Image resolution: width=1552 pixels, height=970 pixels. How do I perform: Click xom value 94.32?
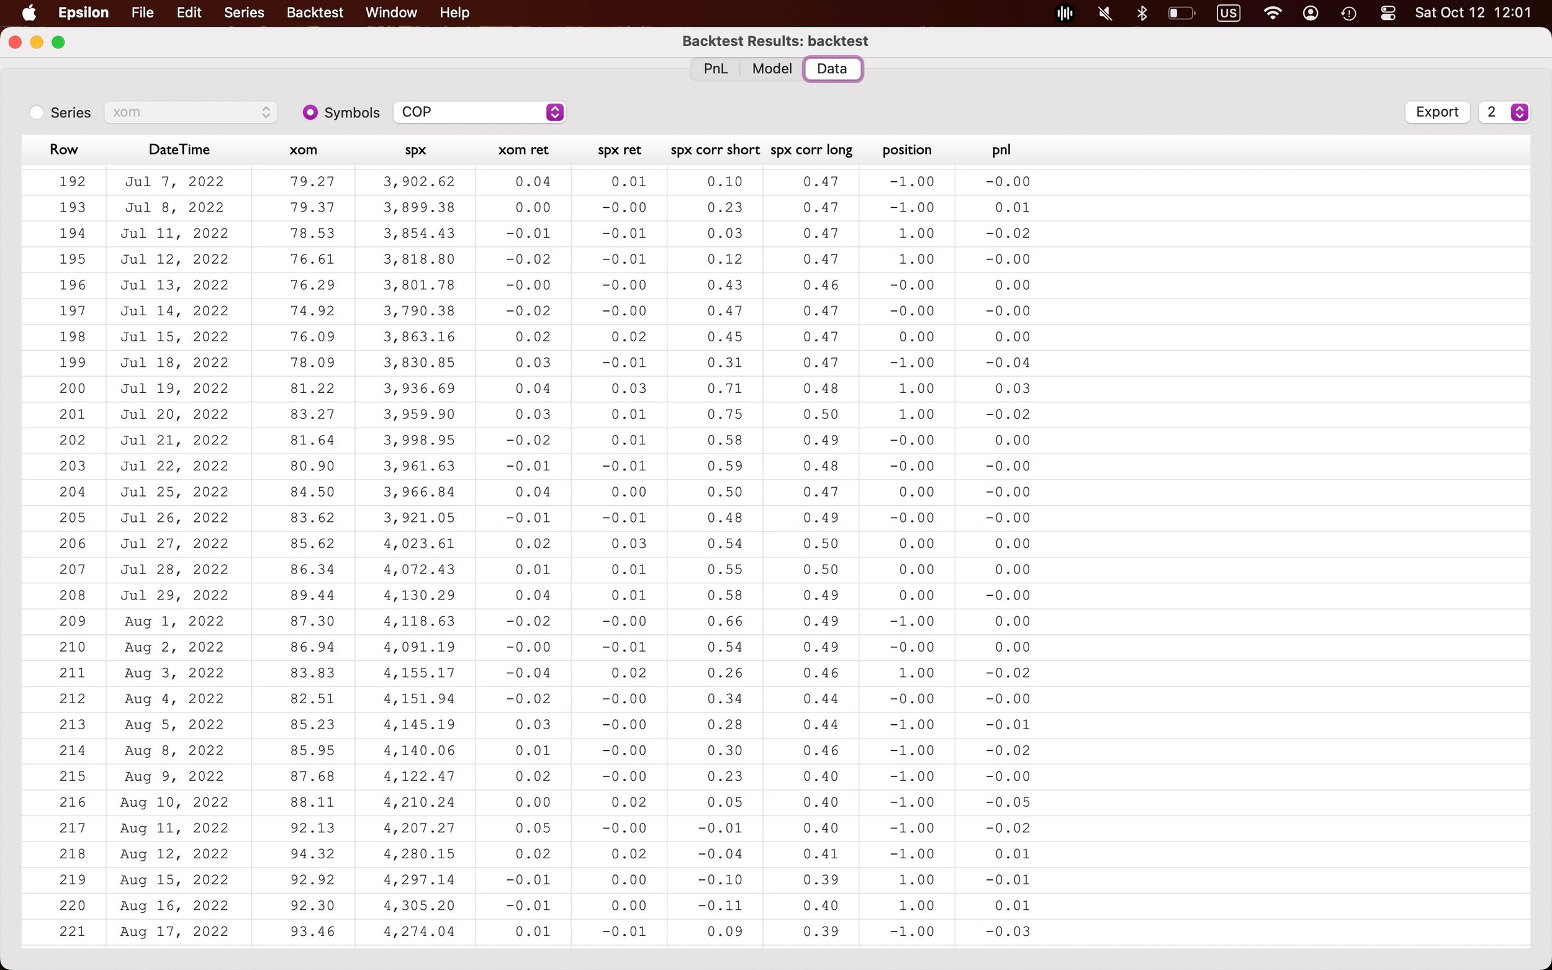312,854
